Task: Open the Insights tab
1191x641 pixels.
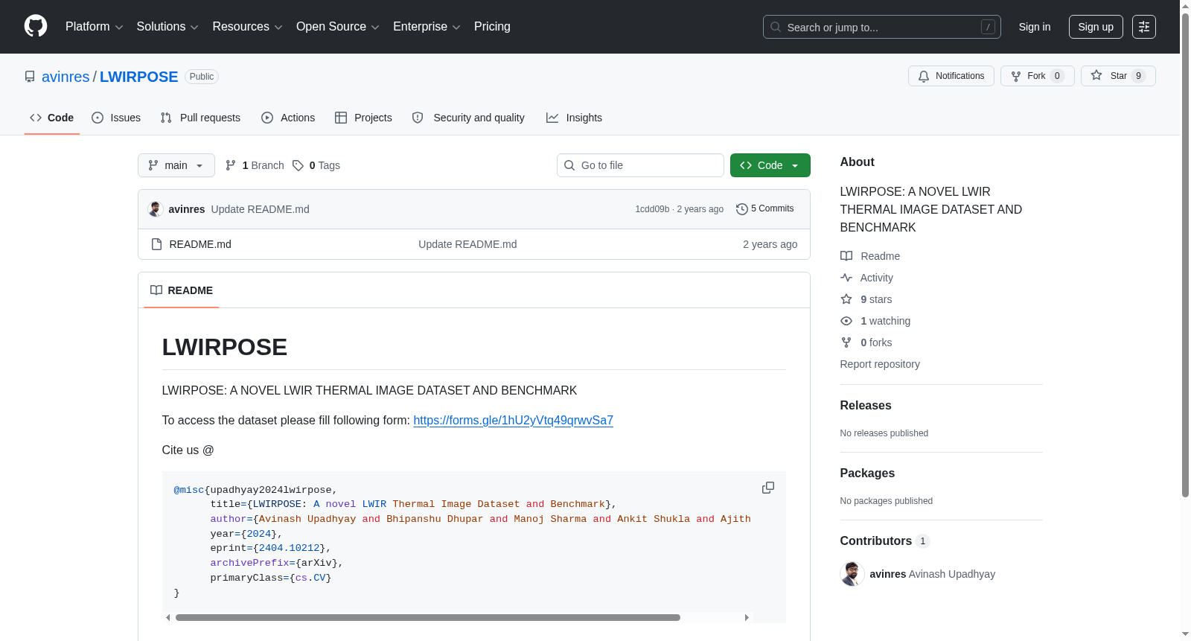Action: 574,118
